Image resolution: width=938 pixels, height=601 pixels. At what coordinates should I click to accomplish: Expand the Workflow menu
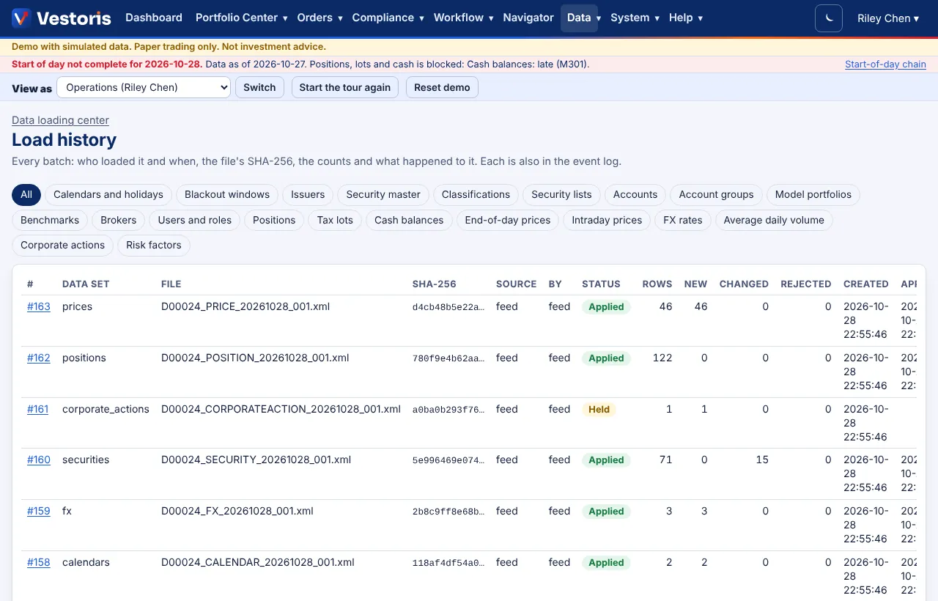coord(463,18)
